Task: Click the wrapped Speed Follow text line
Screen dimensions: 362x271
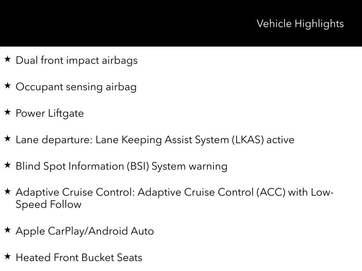Action: pos(48,204)
